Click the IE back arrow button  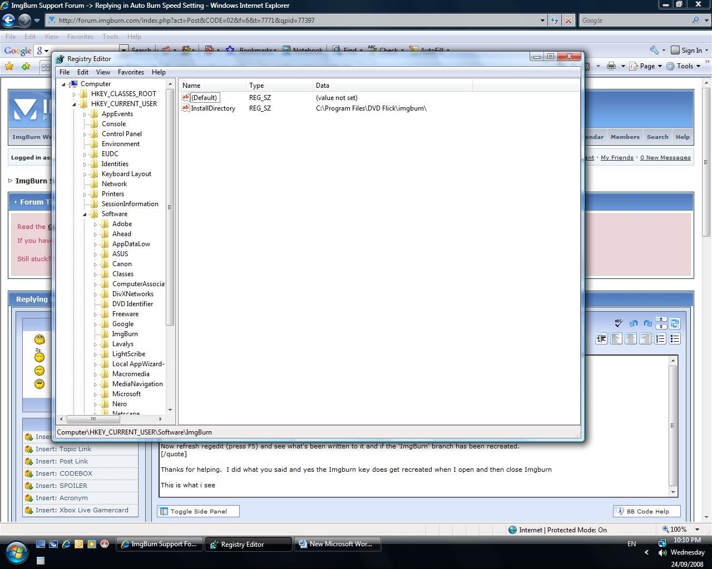click(x=8, y=21)
